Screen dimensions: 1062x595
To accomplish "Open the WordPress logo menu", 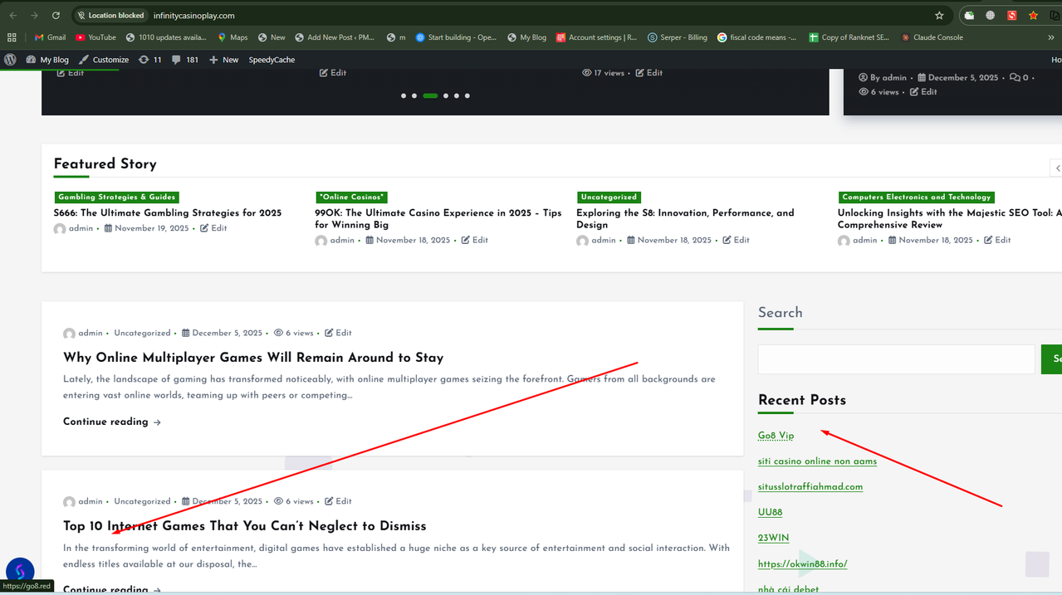I will (x=10, y=60).
